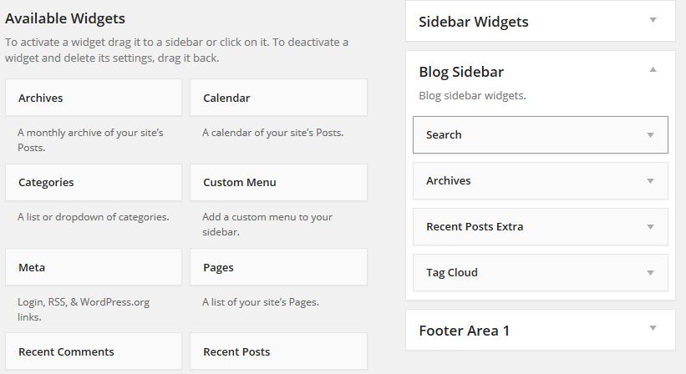Pick the Recent Comments widget

pos(93,351)
